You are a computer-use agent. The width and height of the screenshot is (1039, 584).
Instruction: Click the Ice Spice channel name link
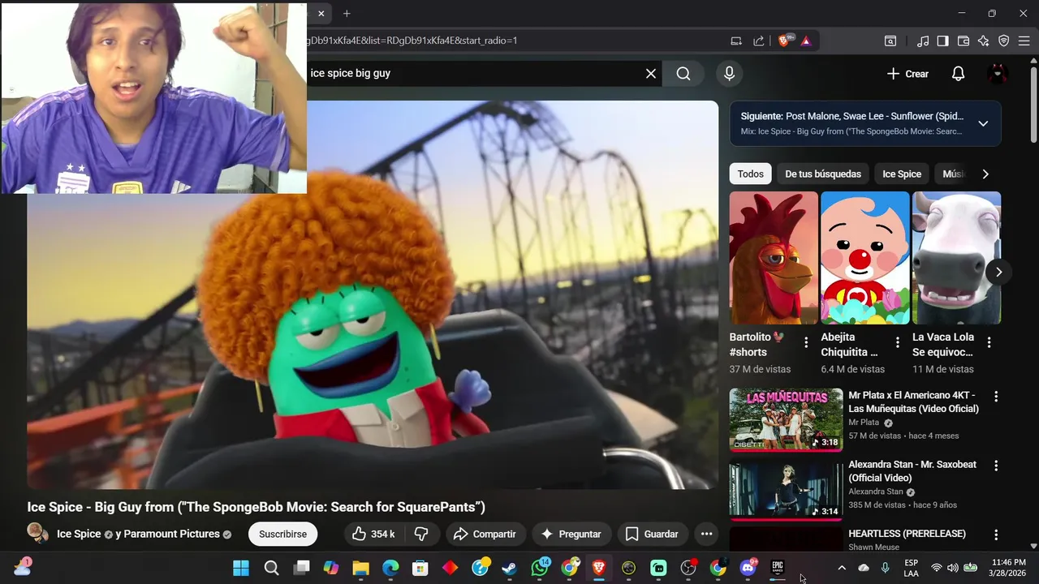(x=79, y=534)
